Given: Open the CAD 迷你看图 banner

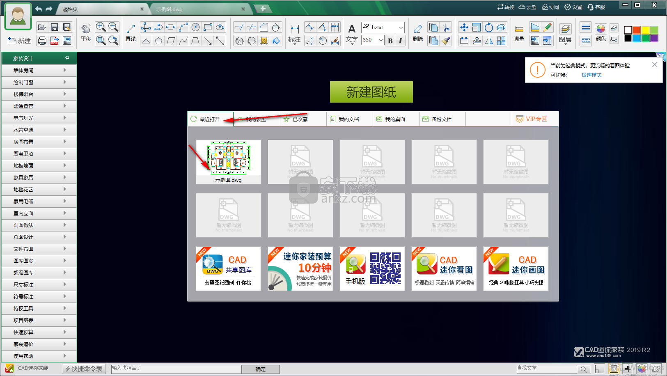Looking at the screenshot, I should click(444, 268).
